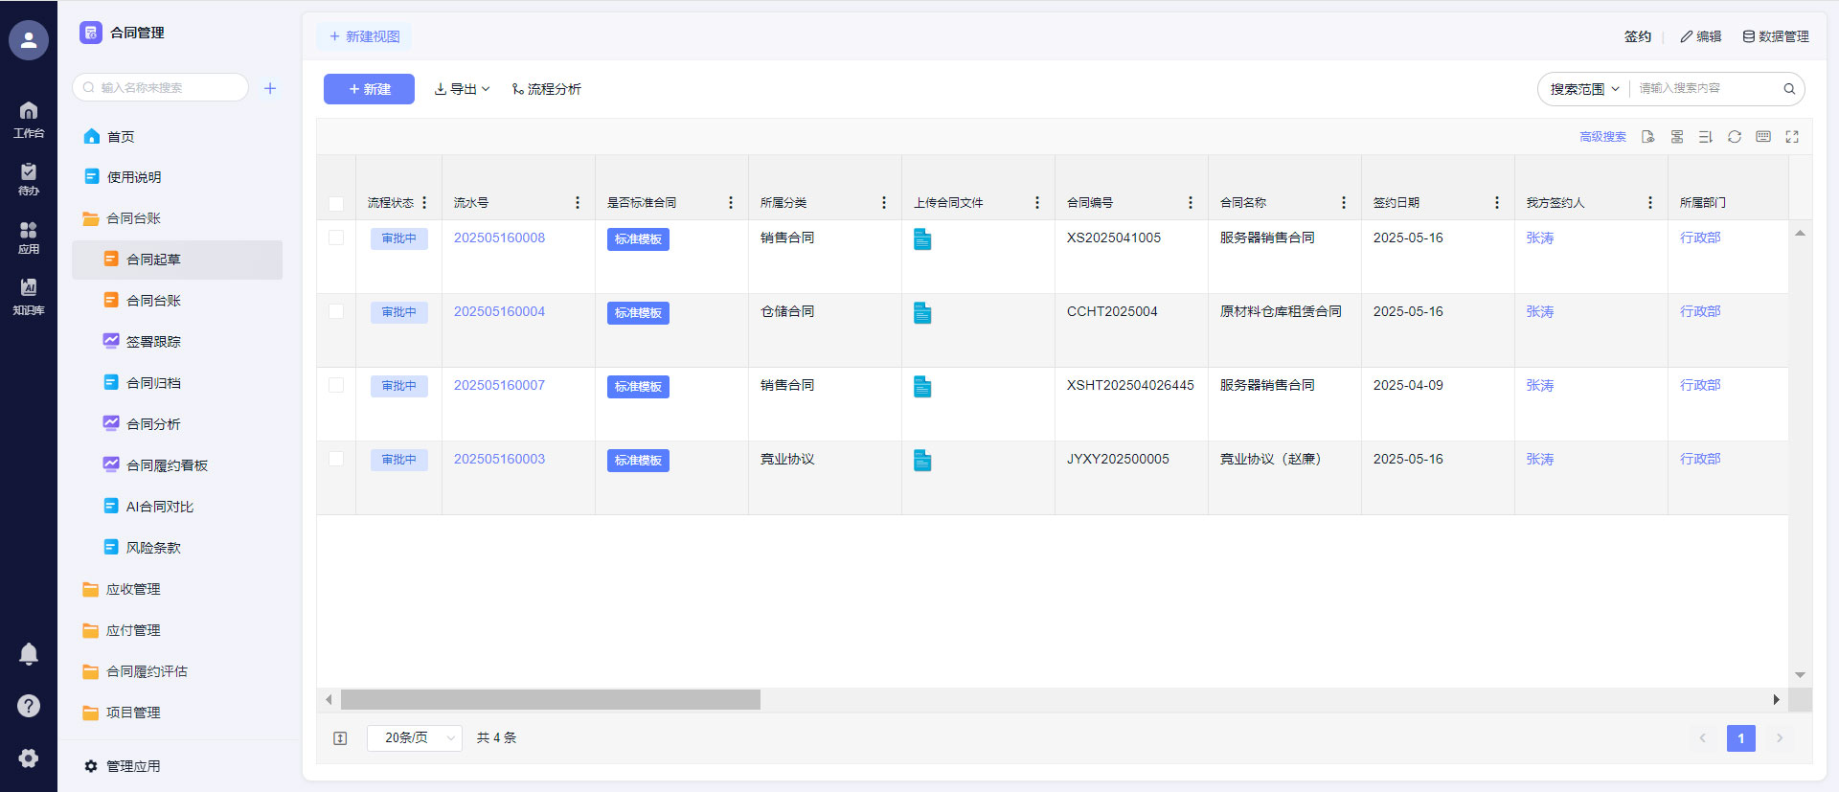Open the notification bell icon
Image resolution: width=1839 pixels, height=792 pixels.
coord(29,653)
